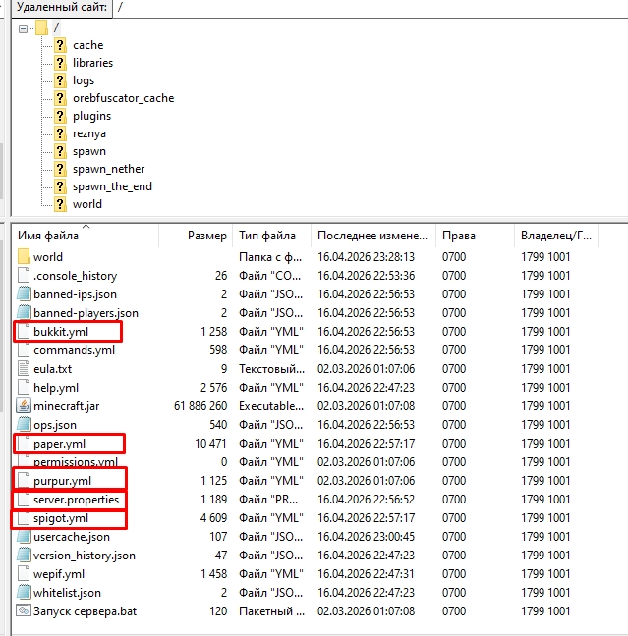Sort files by Имя файла column
The width and height of the screenshot is (628, 636).
pyautogui.click(x=49, y=236)
